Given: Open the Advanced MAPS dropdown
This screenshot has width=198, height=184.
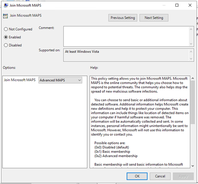Looking at the screenshot, I should [x=60, y=80].
